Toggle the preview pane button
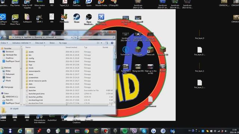 tap(106, 43)
